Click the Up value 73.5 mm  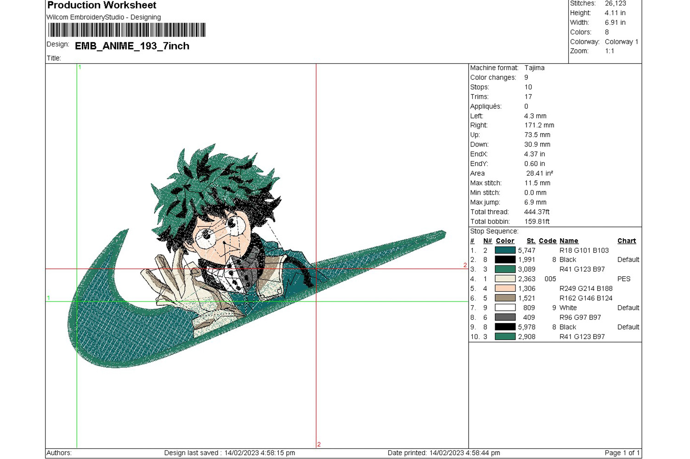pyautogui.click(x=537, y=135)
